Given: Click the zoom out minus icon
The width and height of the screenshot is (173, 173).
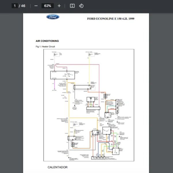Looking at the screenshot, I should pos(36,6).
